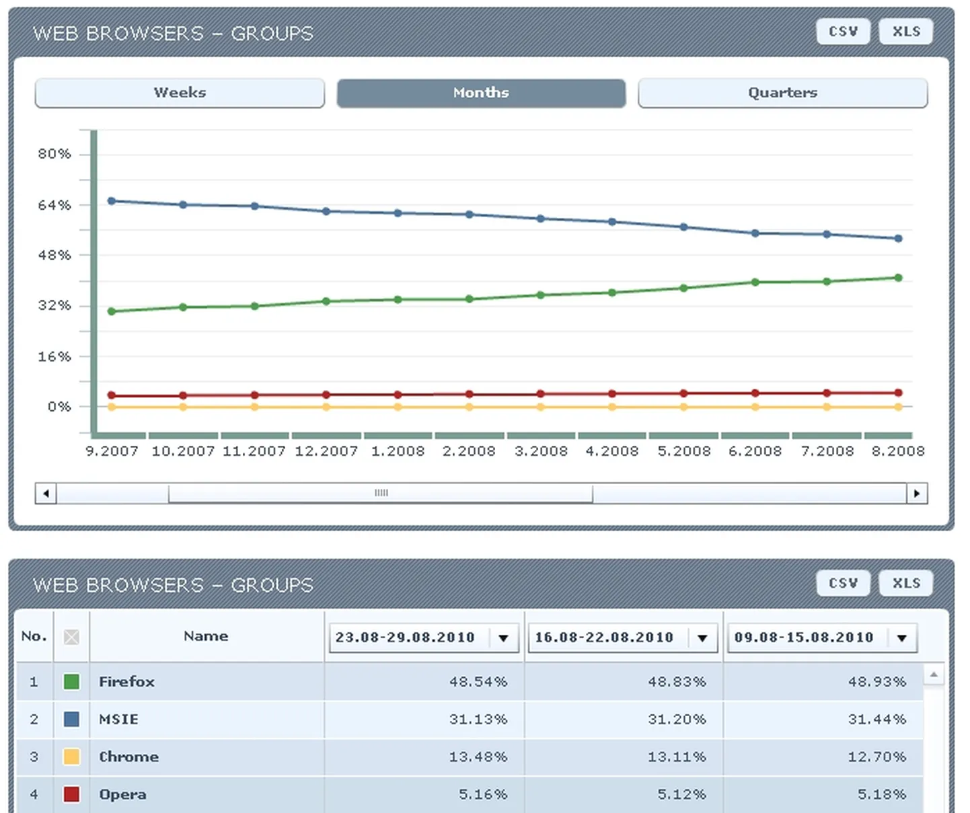Open the 09.08-15.08.2010 period dropdown
The width and height of the screenshot is (970, 813).
[901, 638]
